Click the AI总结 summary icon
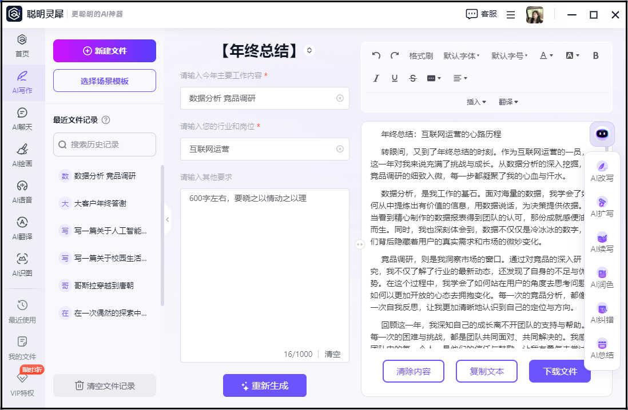This screenshot has width=628, height=410. 602,348
